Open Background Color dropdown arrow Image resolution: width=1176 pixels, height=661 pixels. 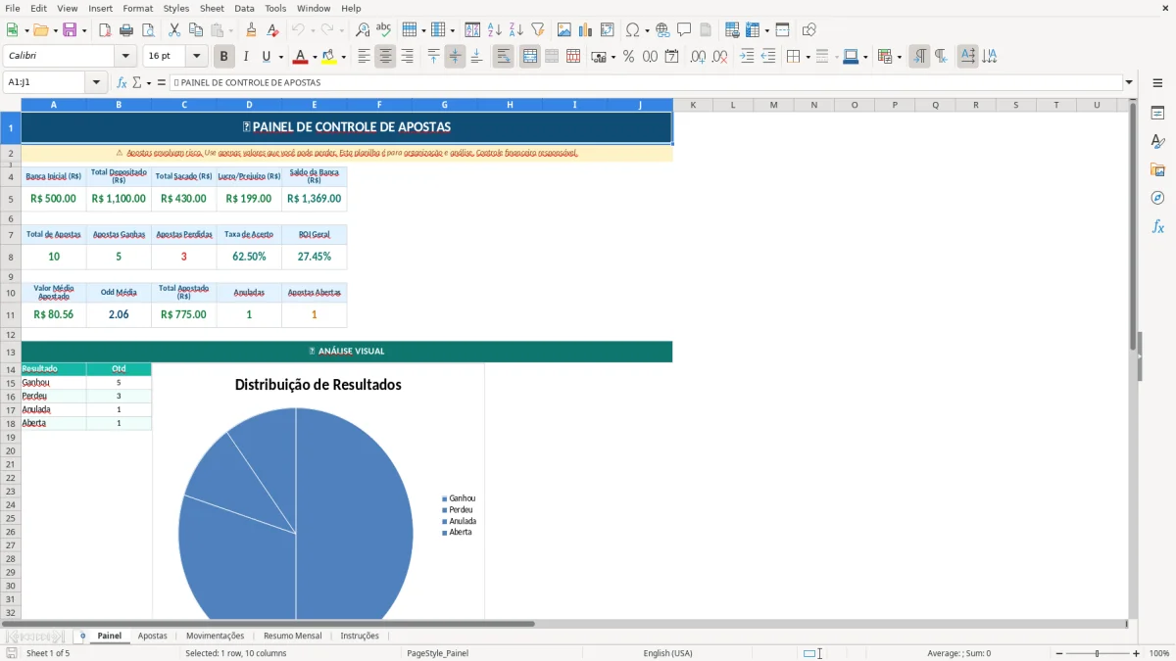343,57
